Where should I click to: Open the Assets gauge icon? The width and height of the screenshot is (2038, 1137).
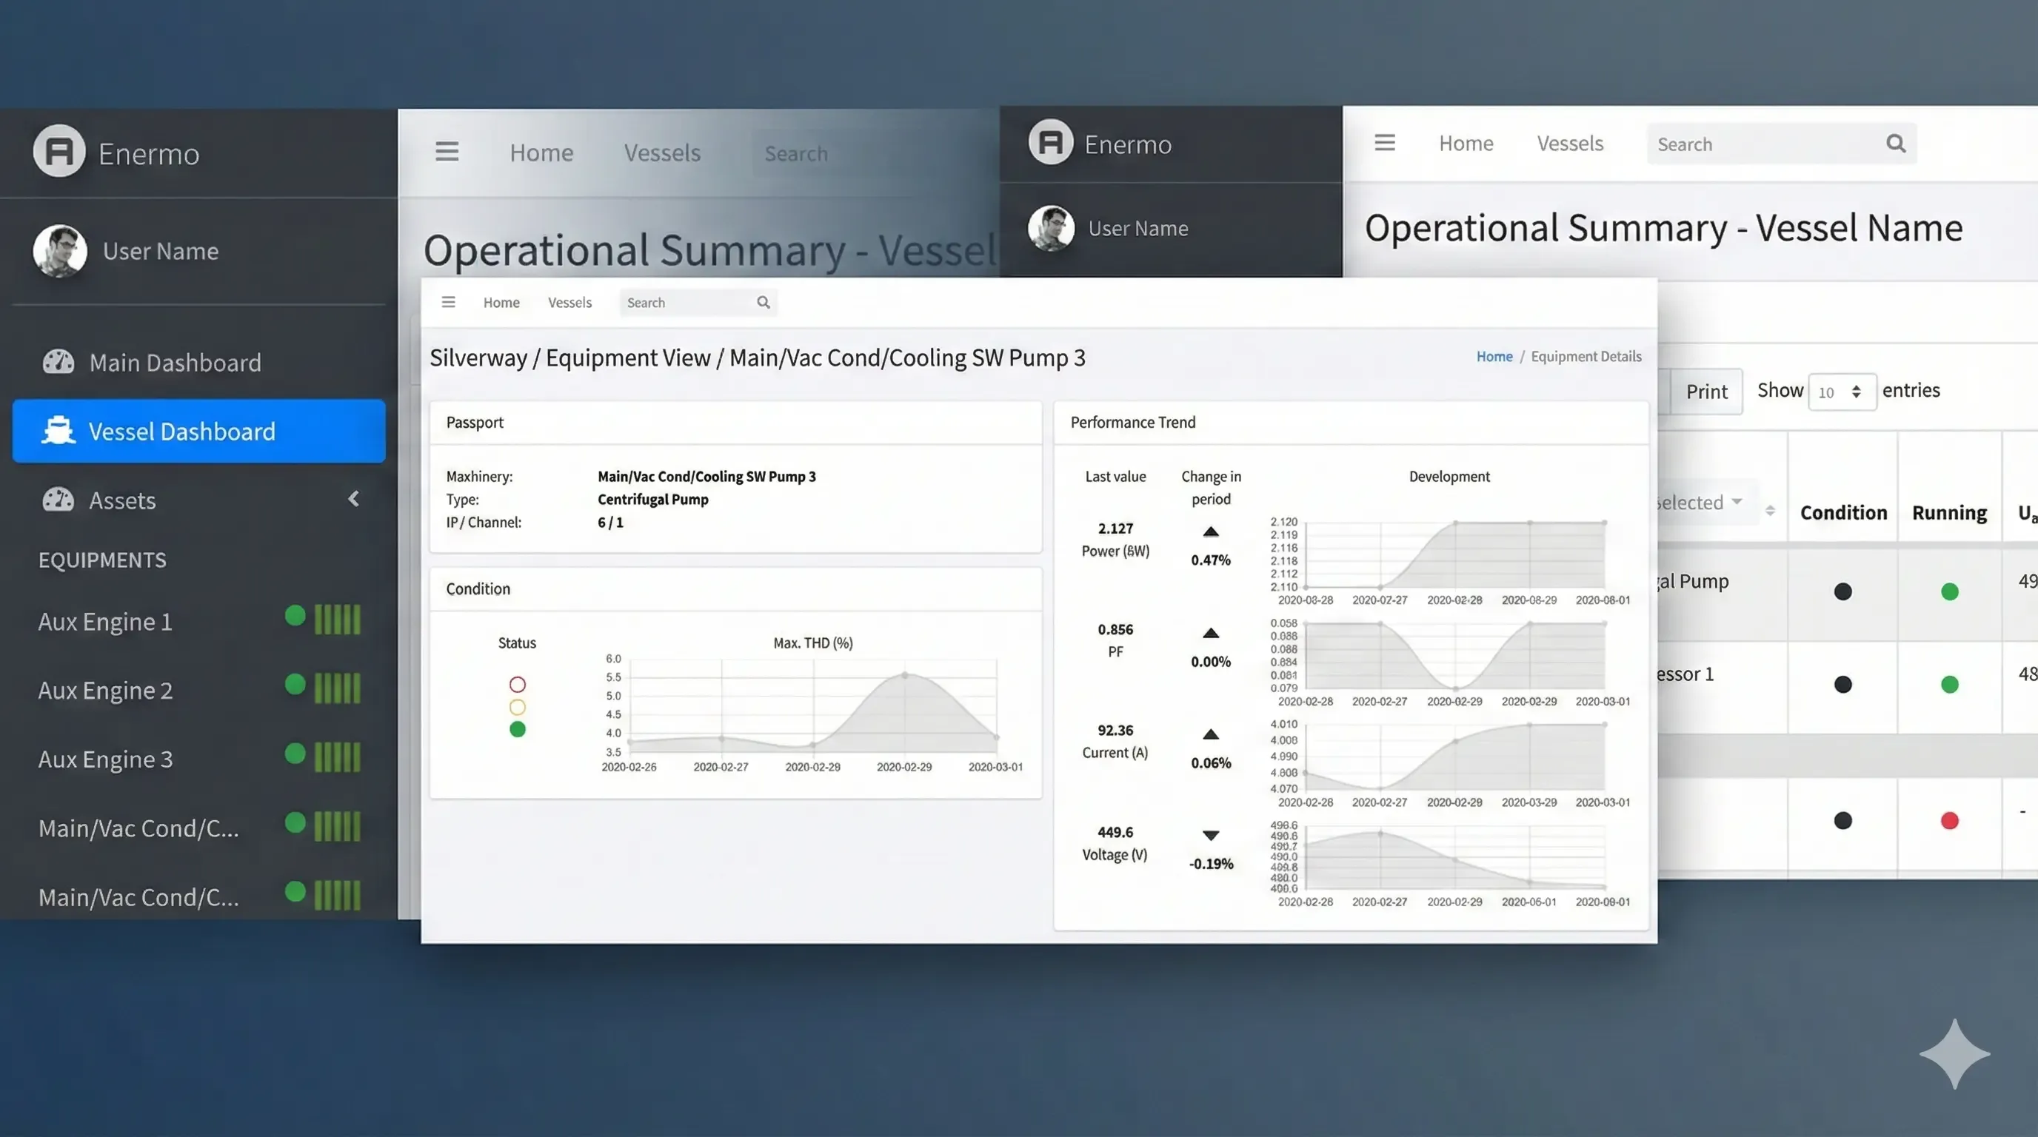pos(59,500)
